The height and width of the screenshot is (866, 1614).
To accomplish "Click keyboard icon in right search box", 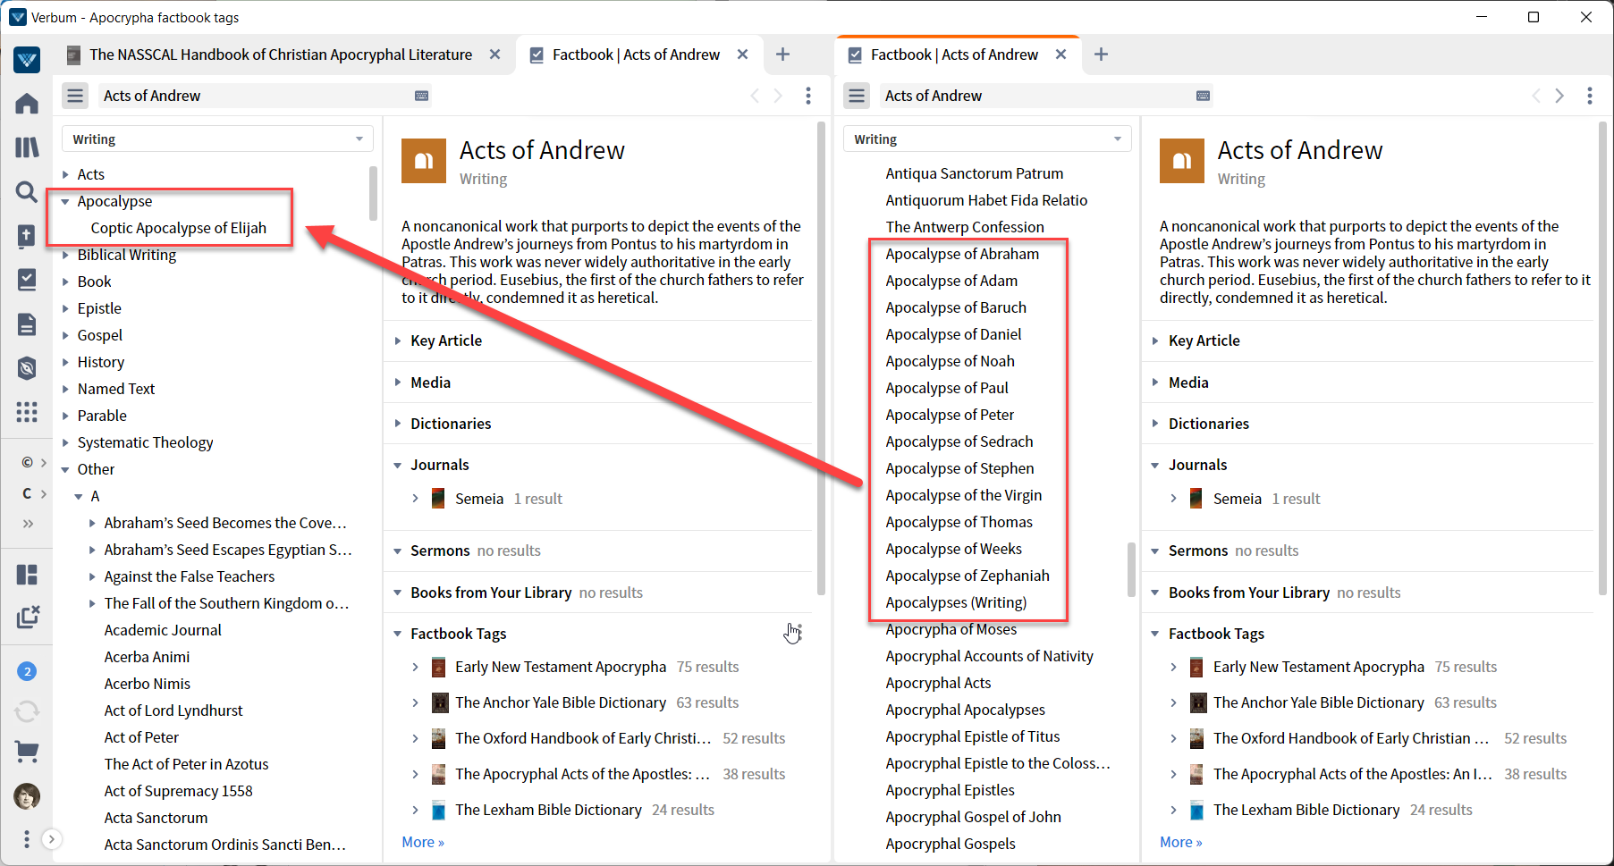I will coord(1204,96).
